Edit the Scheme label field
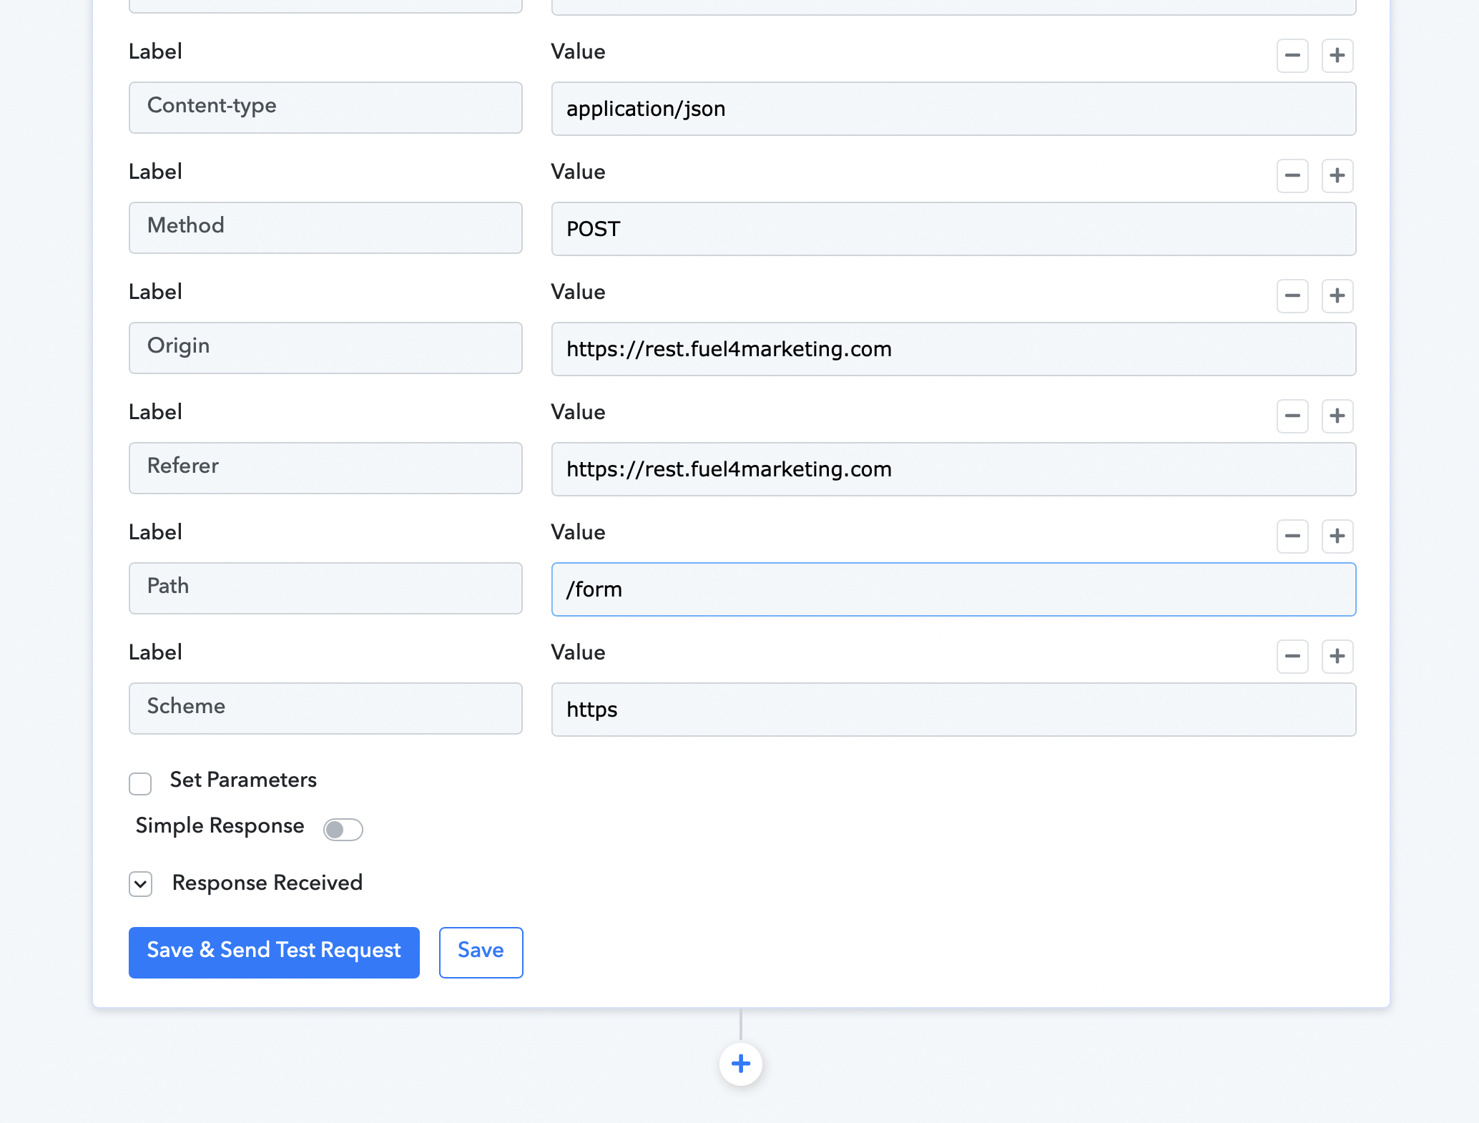1479x1123 pixels. tap(325, 708)
